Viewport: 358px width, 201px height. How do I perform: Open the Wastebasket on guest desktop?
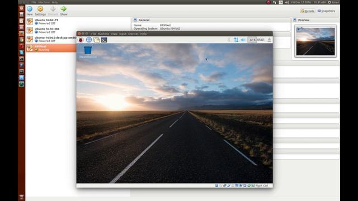(x=88, y=52)
